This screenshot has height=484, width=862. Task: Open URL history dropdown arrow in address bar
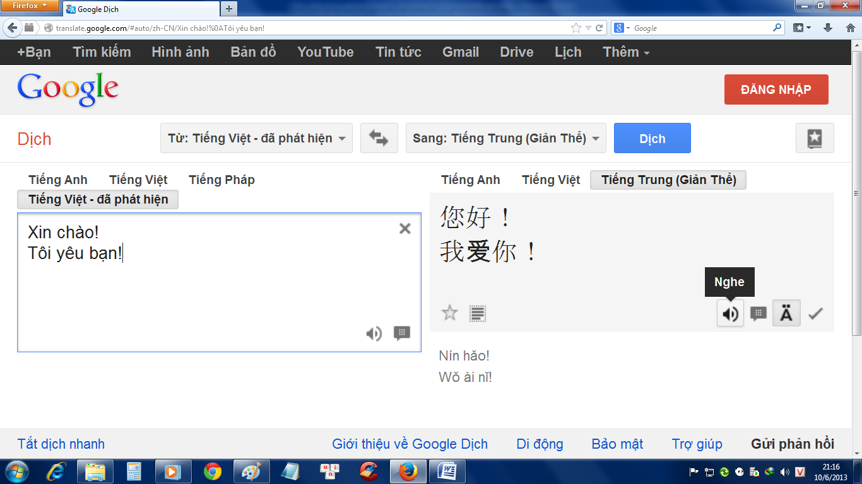pos(588,28)
